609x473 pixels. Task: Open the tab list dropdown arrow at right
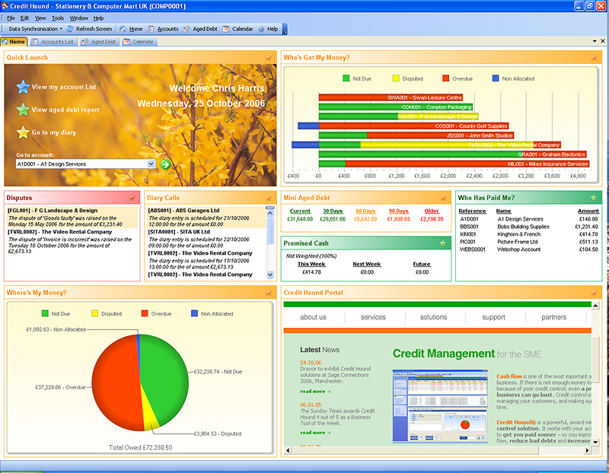click(595, 41)
